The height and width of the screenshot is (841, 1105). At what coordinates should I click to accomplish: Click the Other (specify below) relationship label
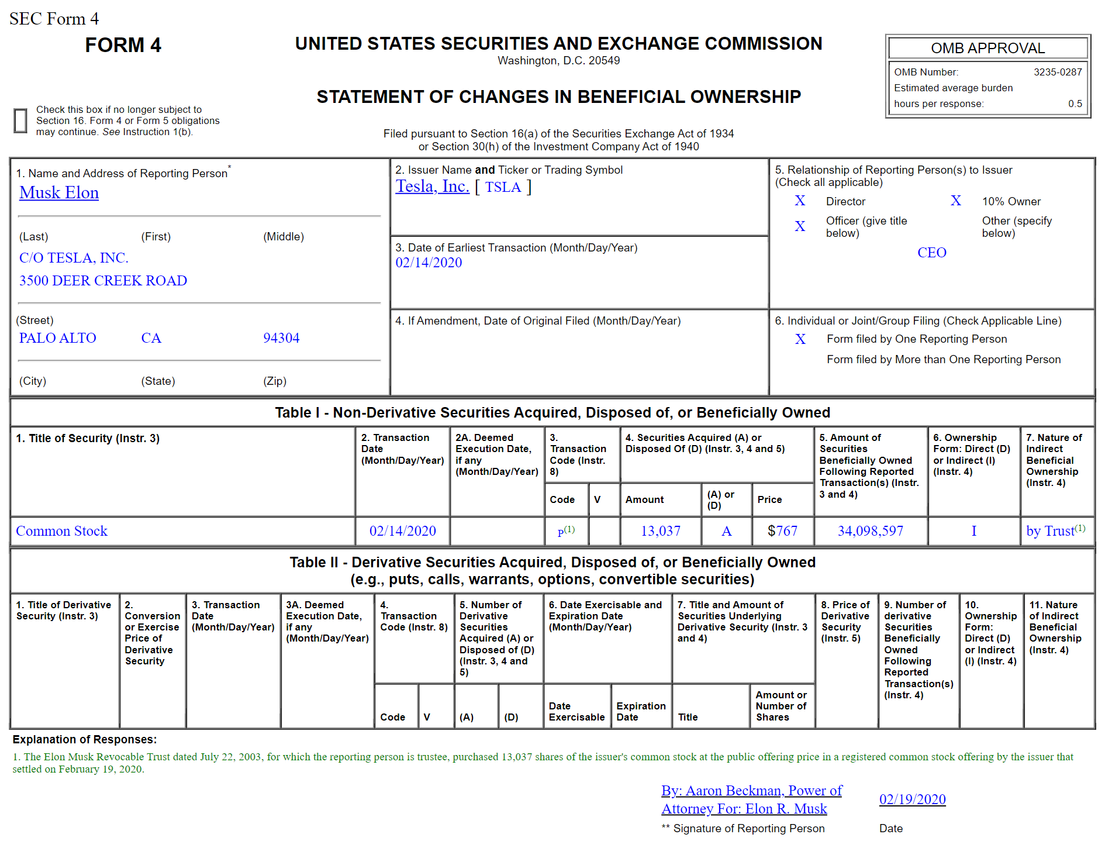point(1017,227)
